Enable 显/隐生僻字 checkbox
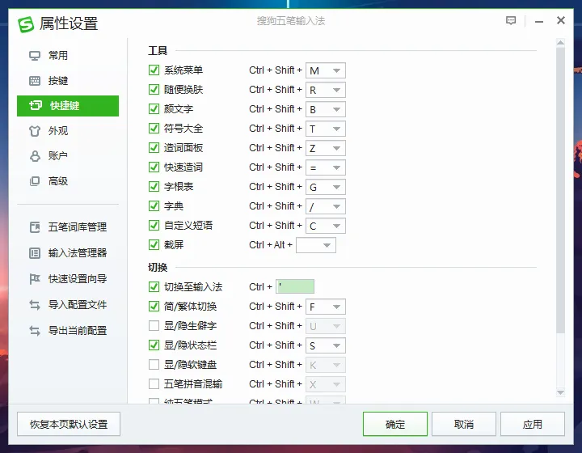 tap(154, 326)
